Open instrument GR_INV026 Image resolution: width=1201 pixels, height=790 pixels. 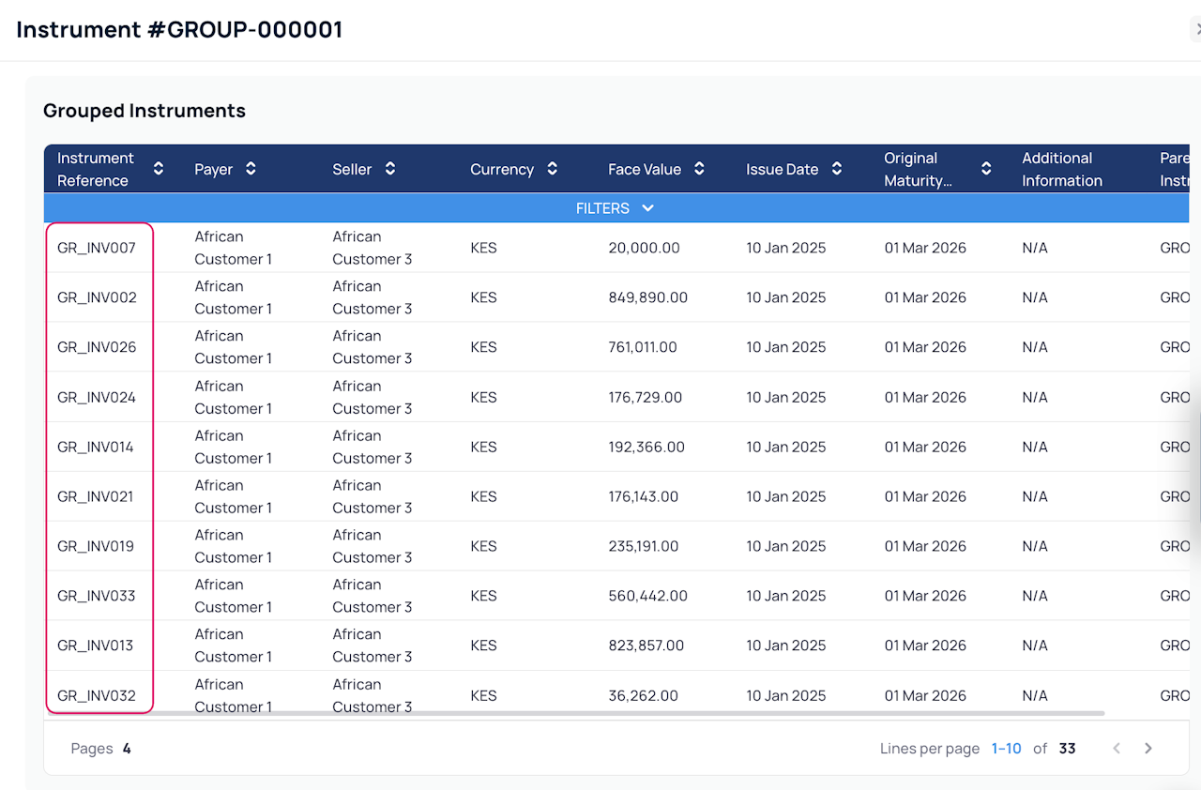97,347
